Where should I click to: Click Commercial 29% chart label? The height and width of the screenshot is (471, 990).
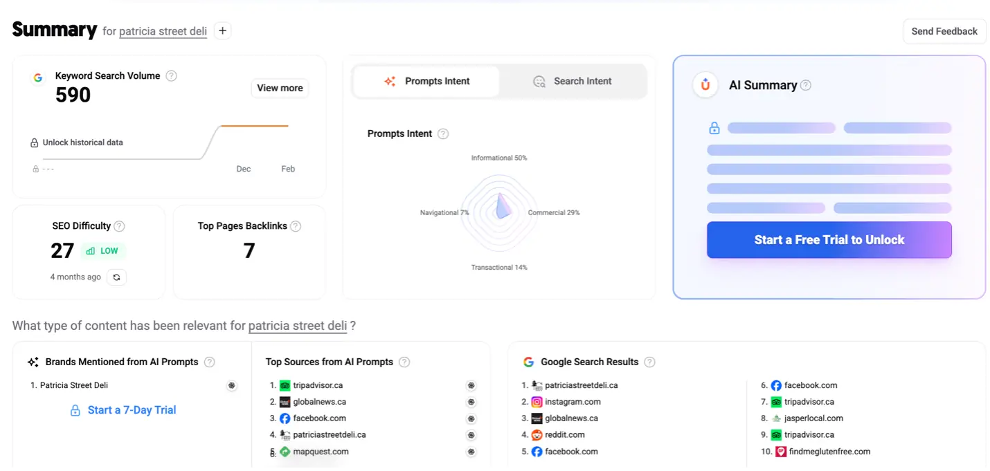554,212
